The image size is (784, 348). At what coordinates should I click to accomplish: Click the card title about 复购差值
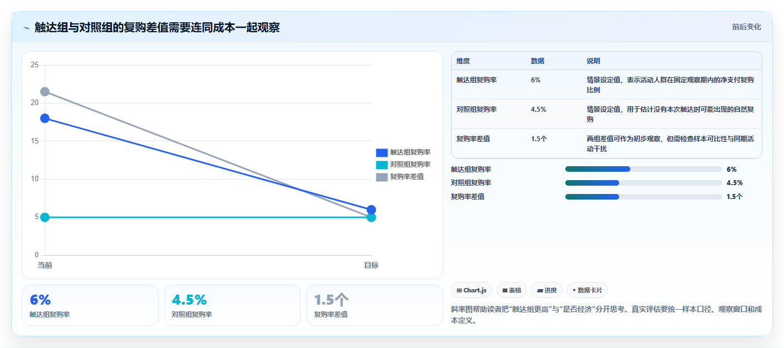(157, 28)
